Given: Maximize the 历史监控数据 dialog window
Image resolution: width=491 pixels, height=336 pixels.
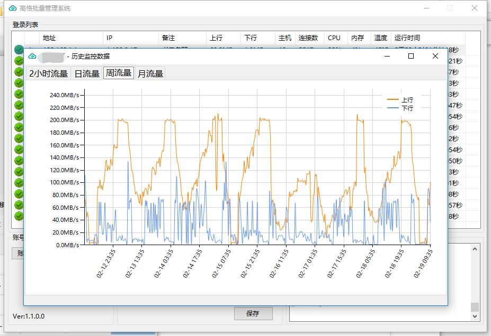Looking at the screenshot, I should 410,56.
